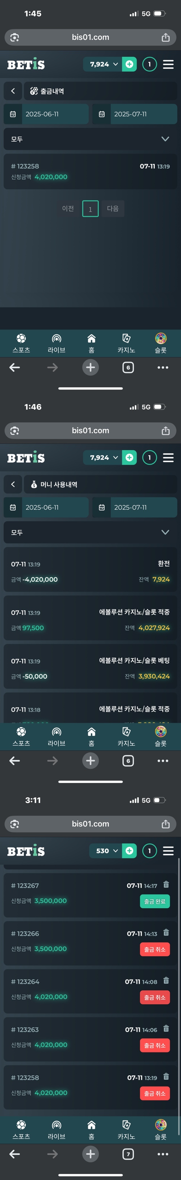Screen dimensions: 181x1180
Task: Select page 1 in pagination
Action: 90,209
